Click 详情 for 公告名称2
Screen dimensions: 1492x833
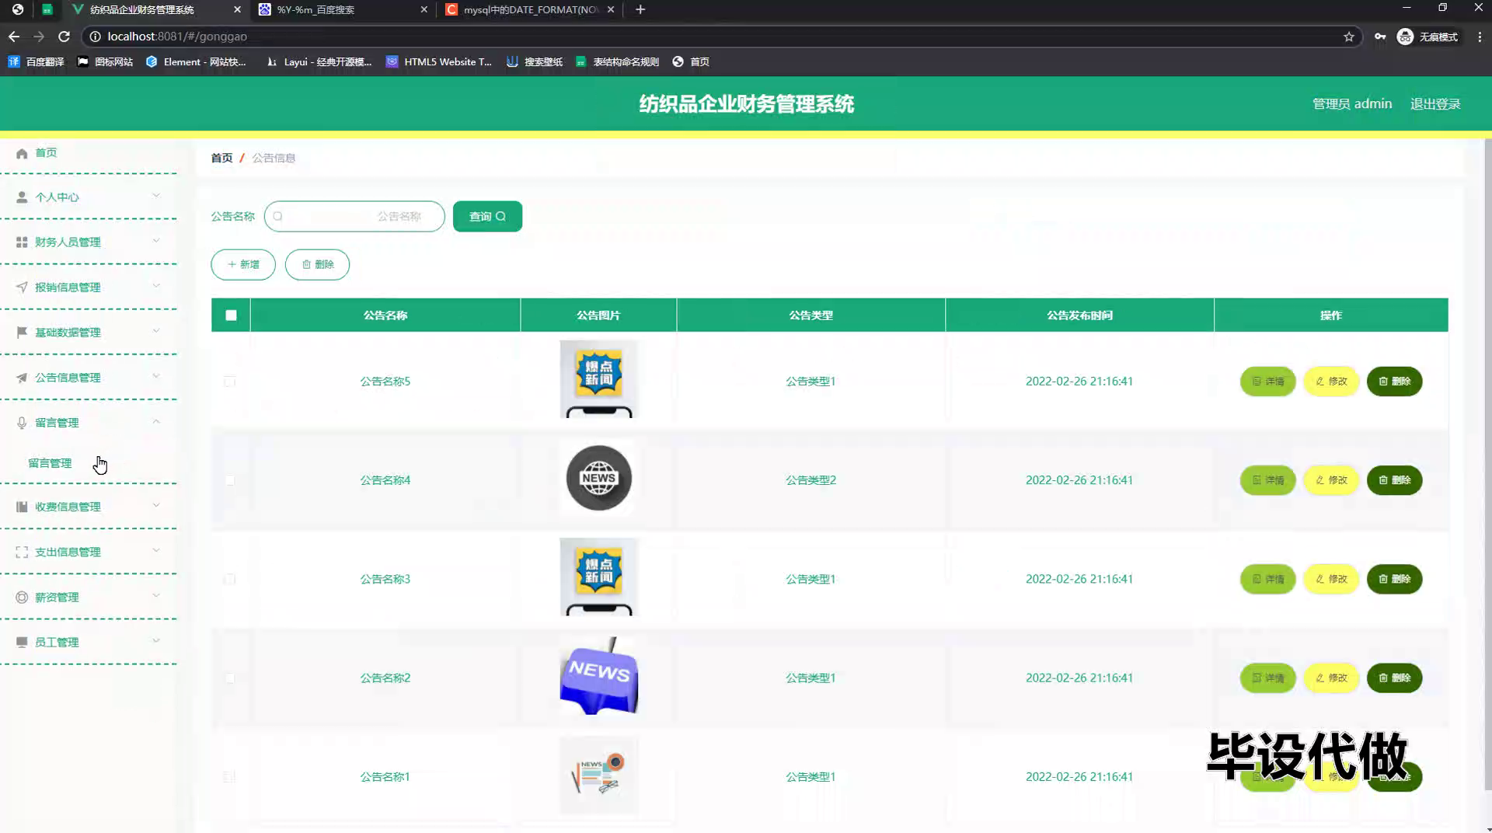[1268, 678]
